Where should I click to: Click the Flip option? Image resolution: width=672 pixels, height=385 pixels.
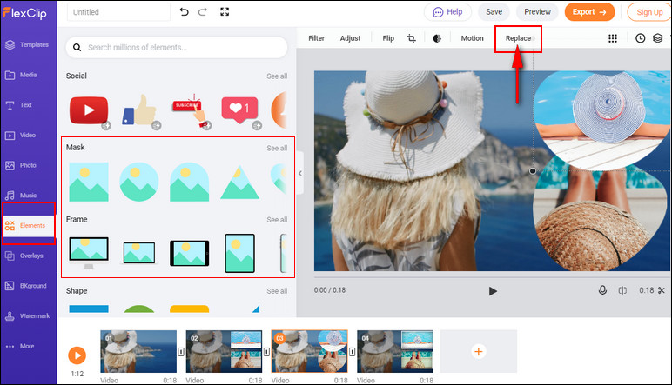[x=388, y=38]
